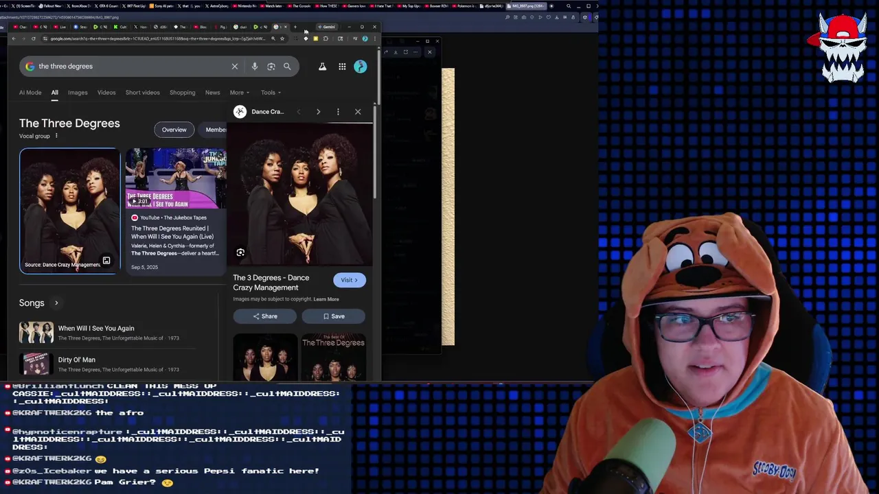Screen dimensions: 879x494
Task: Expand the Tools dropdown
Action: point(271,93)
